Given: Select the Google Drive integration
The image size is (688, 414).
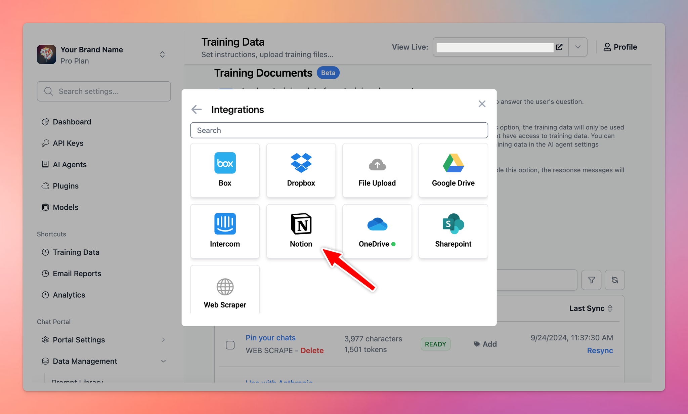Looking at the screenshot, I should (x=453, y=170).
